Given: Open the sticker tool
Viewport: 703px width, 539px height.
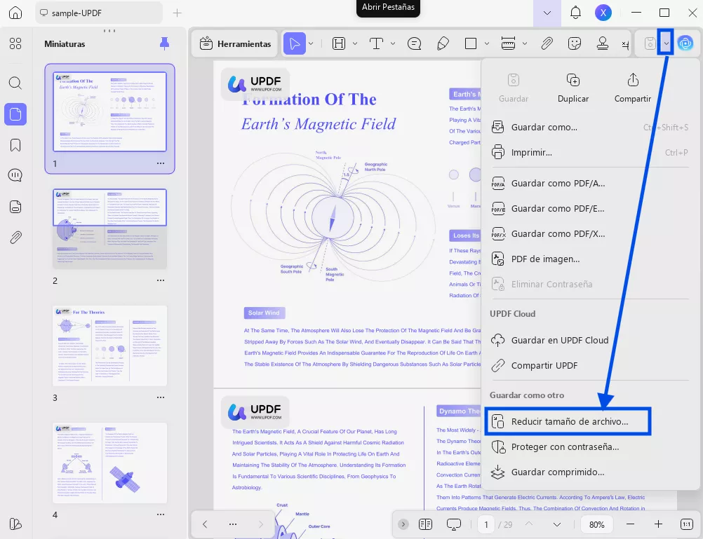Looking at the screenshot, I should point(575,43).
